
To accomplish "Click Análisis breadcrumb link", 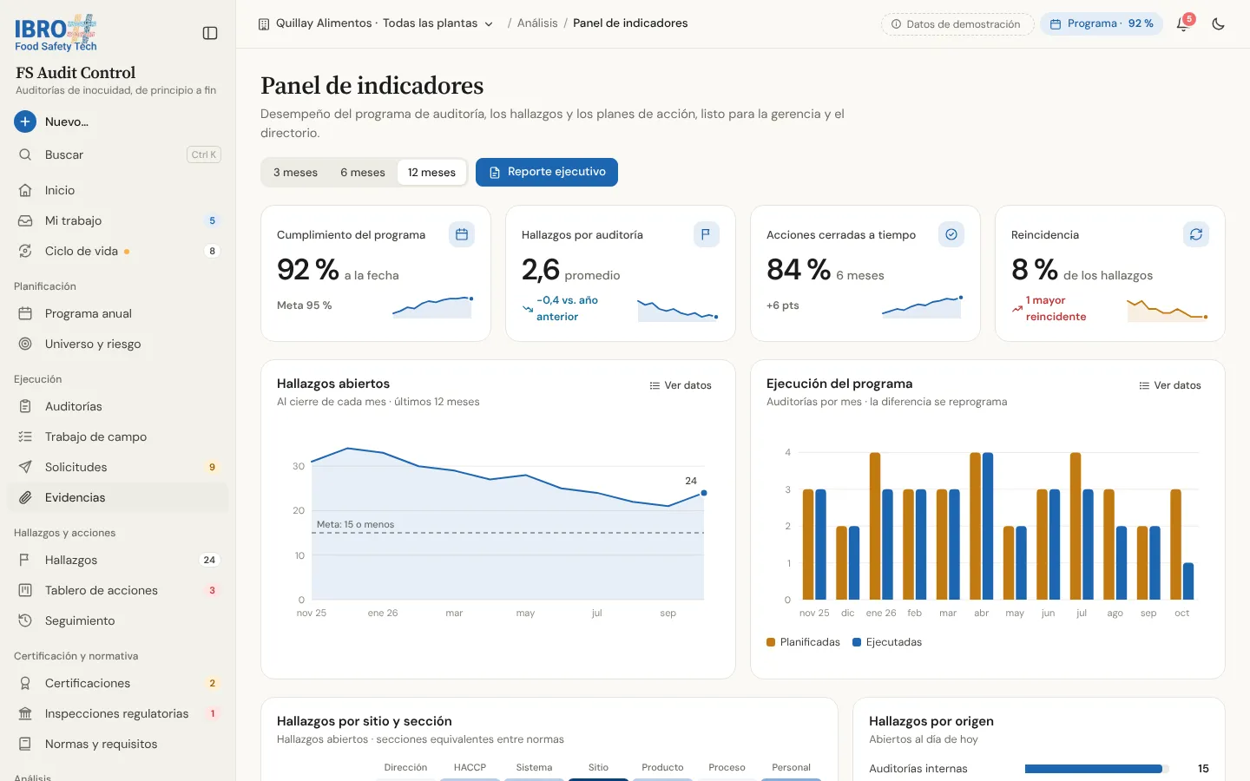I will coord(537,23).
